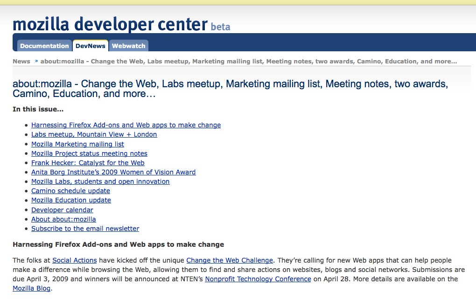Jump to Mozilla Marketing mailing list
476x299 pixels.
(78, 144)
